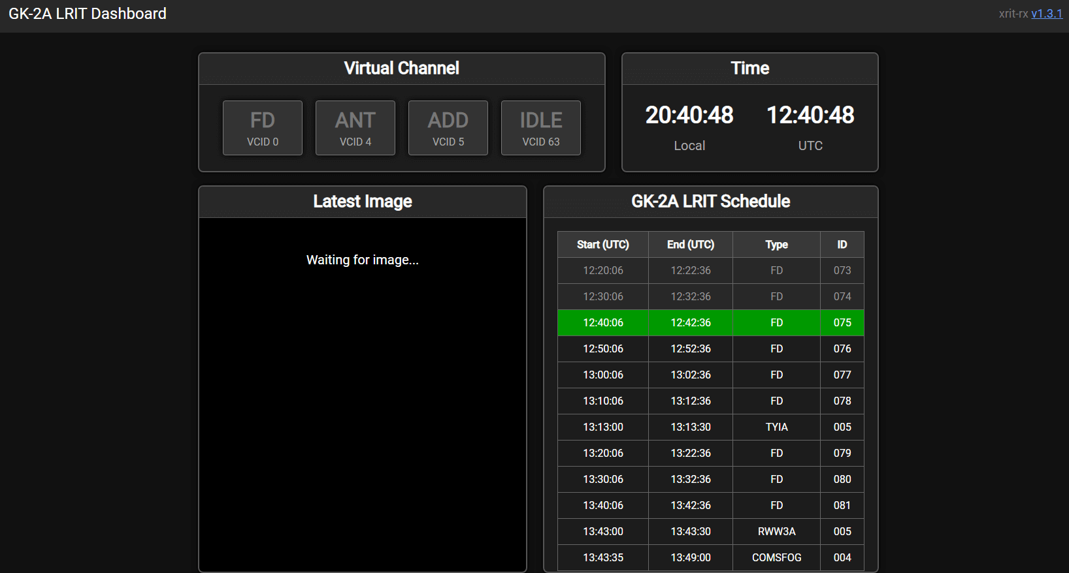Click the GK-2A LRIT Schedule heading
Screen dimensions: 1069x573
coord(711,202)
